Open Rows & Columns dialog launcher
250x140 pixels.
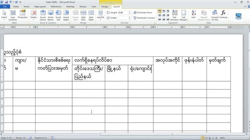coord(69,23)
